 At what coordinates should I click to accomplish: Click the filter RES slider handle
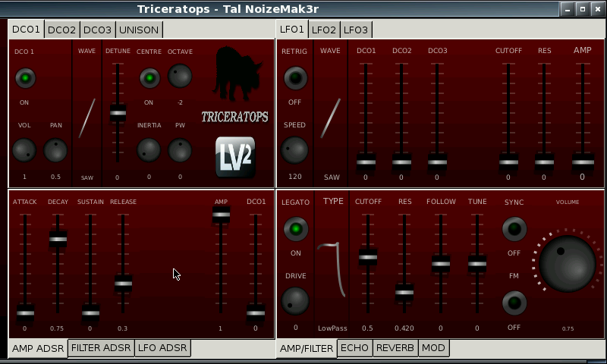tap(404, 292)
